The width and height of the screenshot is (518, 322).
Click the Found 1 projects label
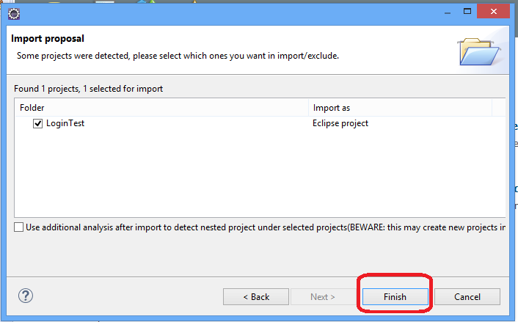click(88, 89)
